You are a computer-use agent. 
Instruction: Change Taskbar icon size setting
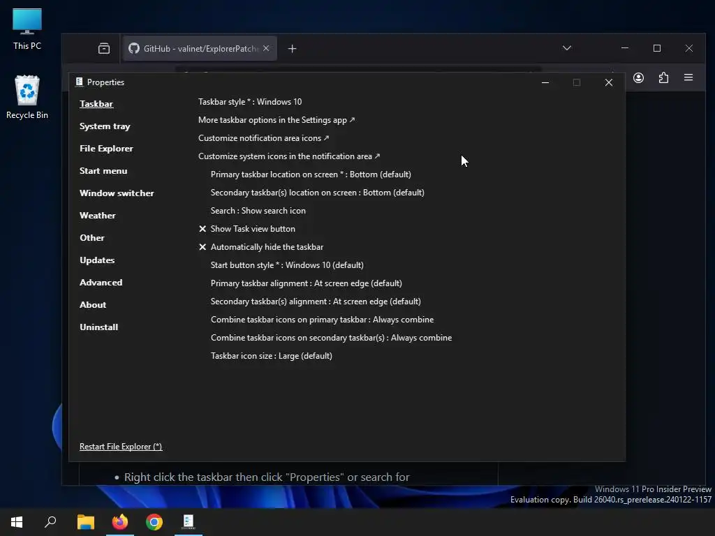[272, 356]
